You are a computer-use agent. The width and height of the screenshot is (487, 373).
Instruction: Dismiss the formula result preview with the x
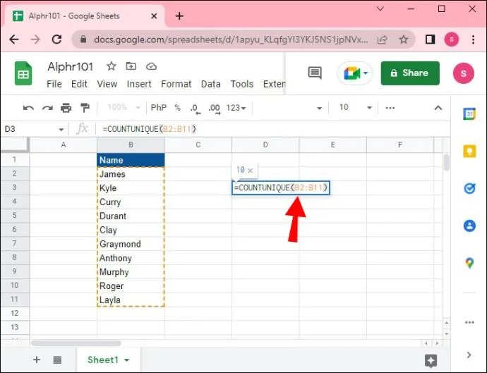point(251,171)
